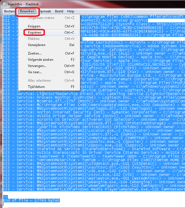Image resolution: width=185 pixels, height=208 pixels.
Task: Click the Alg.exe,-112 (ALG) line
Action: tap(133, 53)
